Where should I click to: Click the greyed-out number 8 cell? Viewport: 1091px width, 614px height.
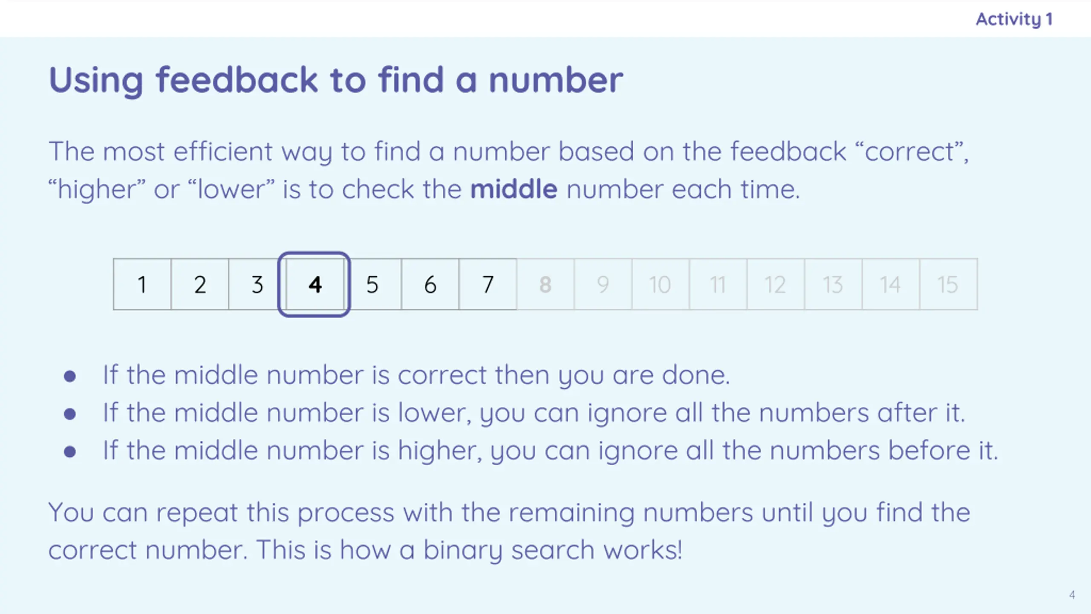(545, 284)
